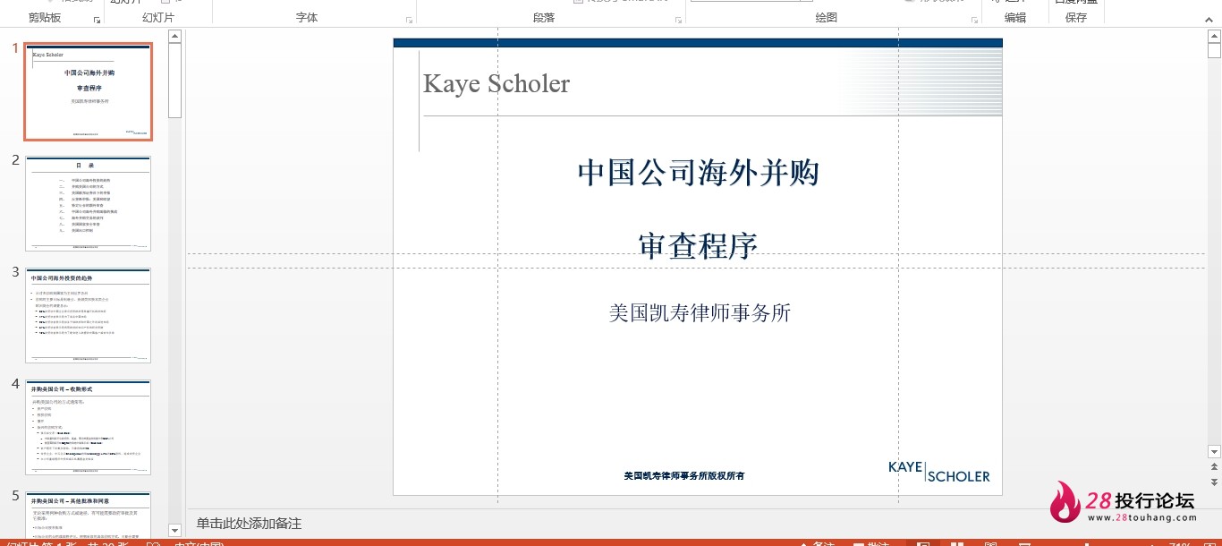Screen dimensions: 1222x546
Task: Click the subtitle 美国凯寿律师事务所
Action: (700, 312)
